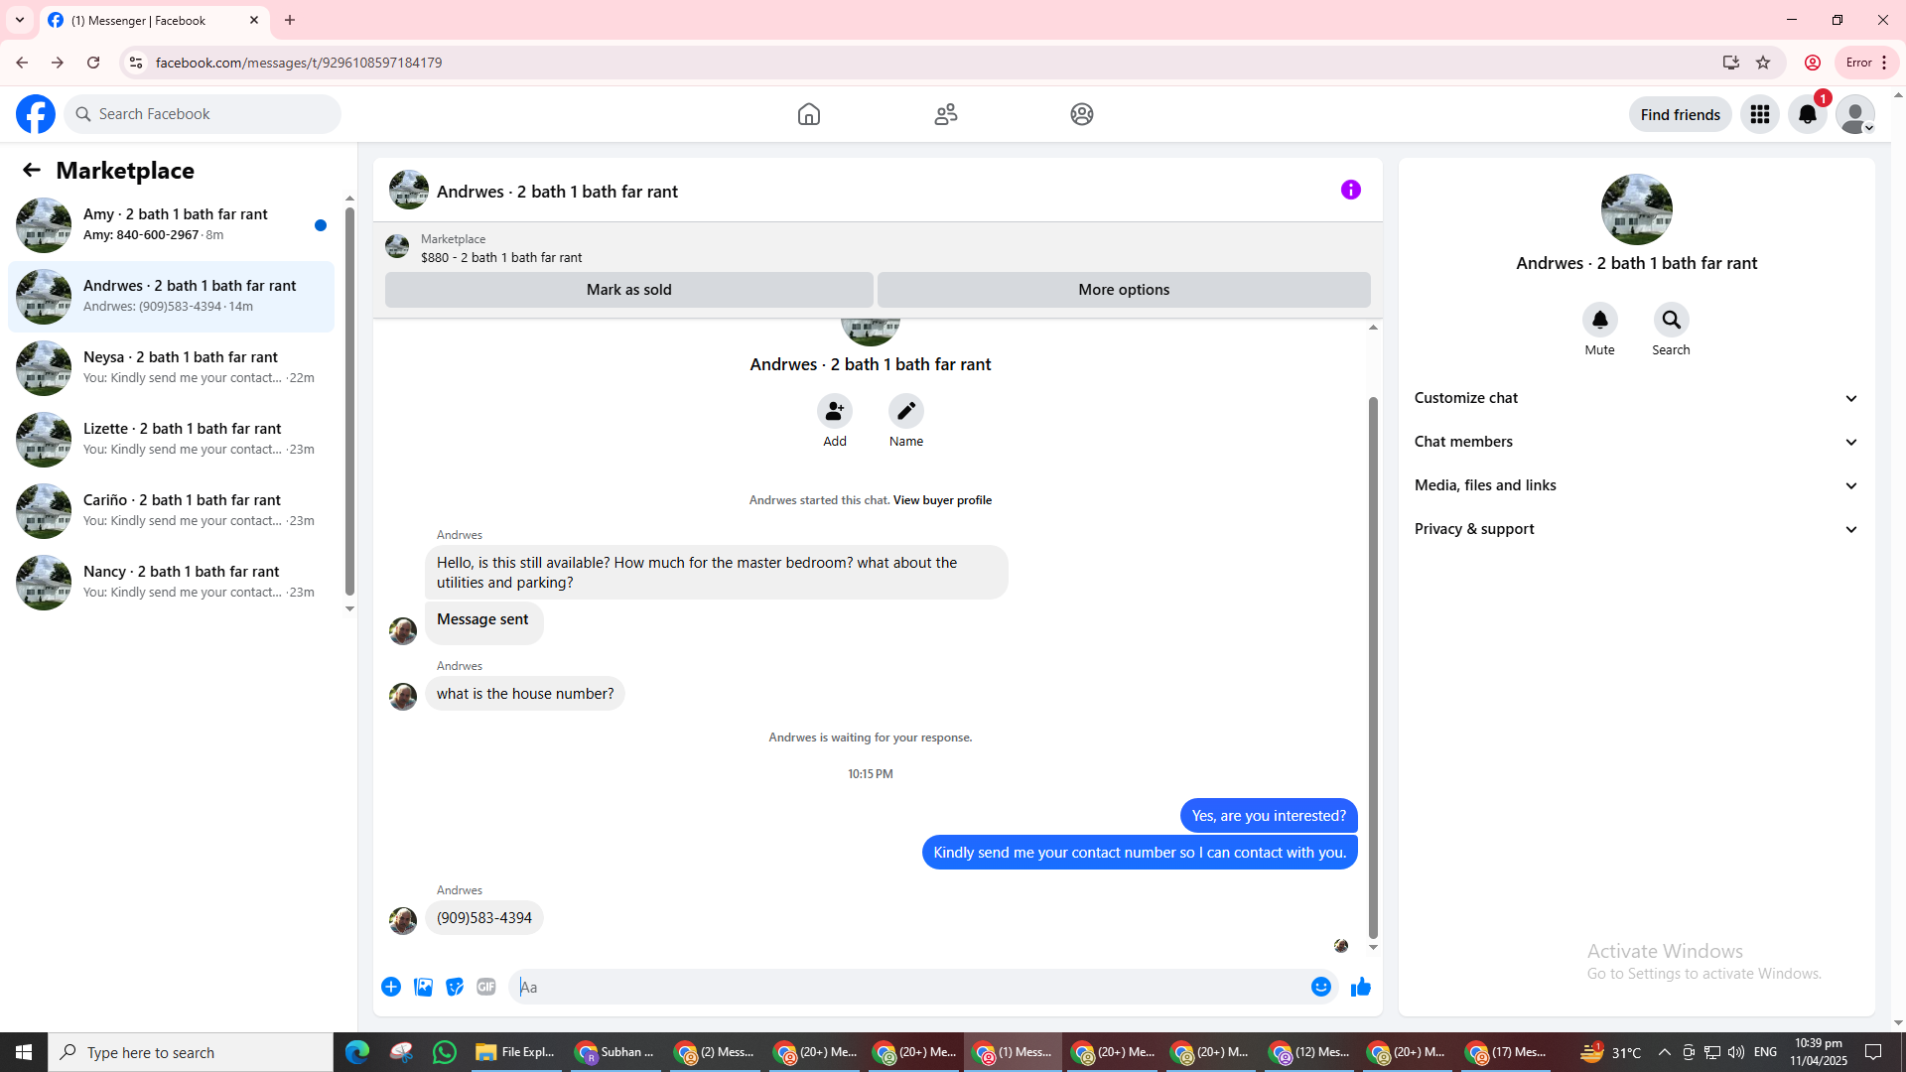The width and height of the screenshot is (1906, 1072).
Task: Go to Facebook Home icon
Action: pyautogui.click(x=809, y=114)
